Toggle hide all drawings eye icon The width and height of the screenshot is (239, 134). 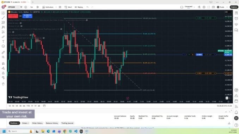(x=3, y=78)
